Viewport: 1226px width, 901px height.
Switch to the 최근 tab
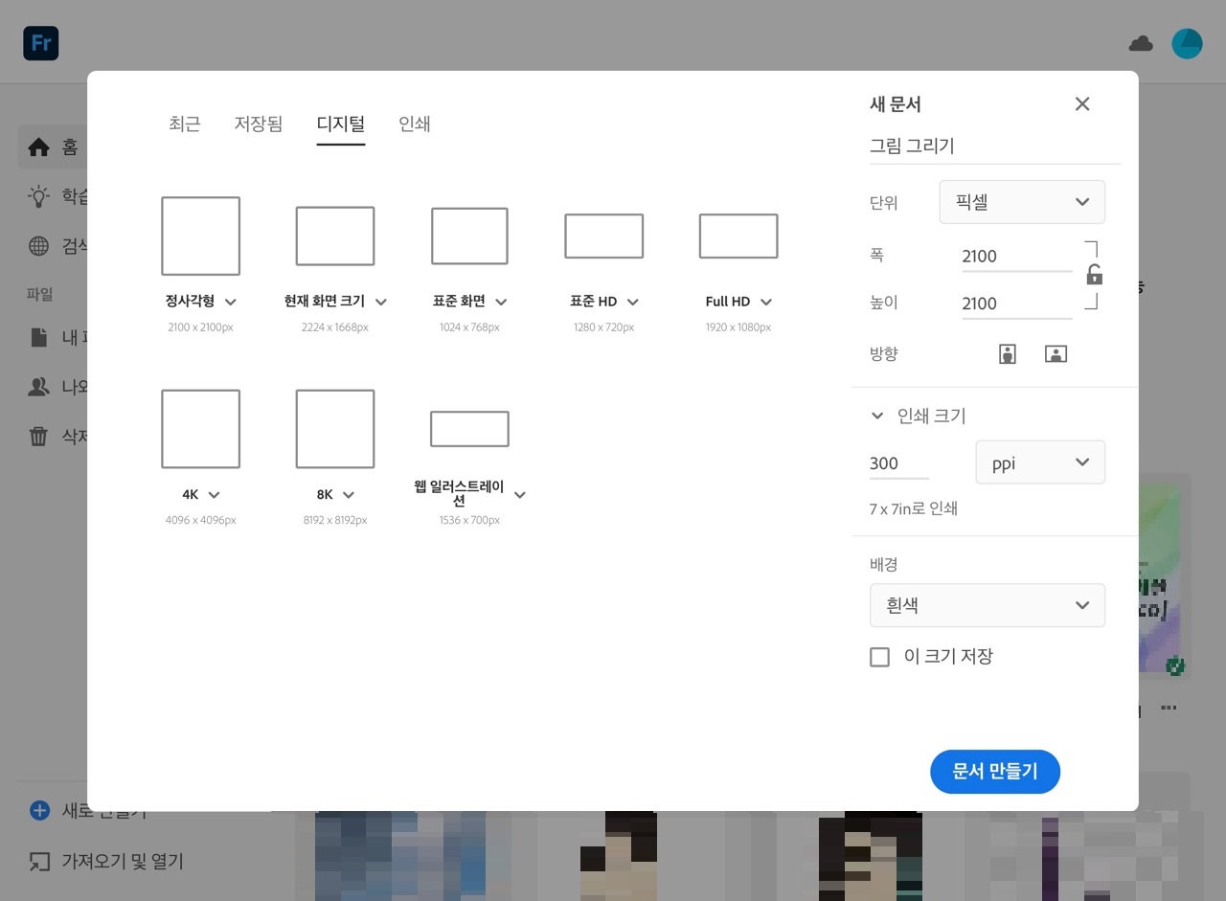185,124
